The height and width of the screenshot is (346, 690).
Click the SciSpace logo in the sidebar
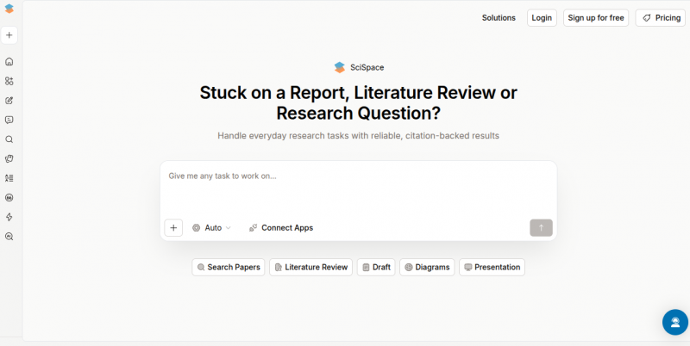(9, 9)
